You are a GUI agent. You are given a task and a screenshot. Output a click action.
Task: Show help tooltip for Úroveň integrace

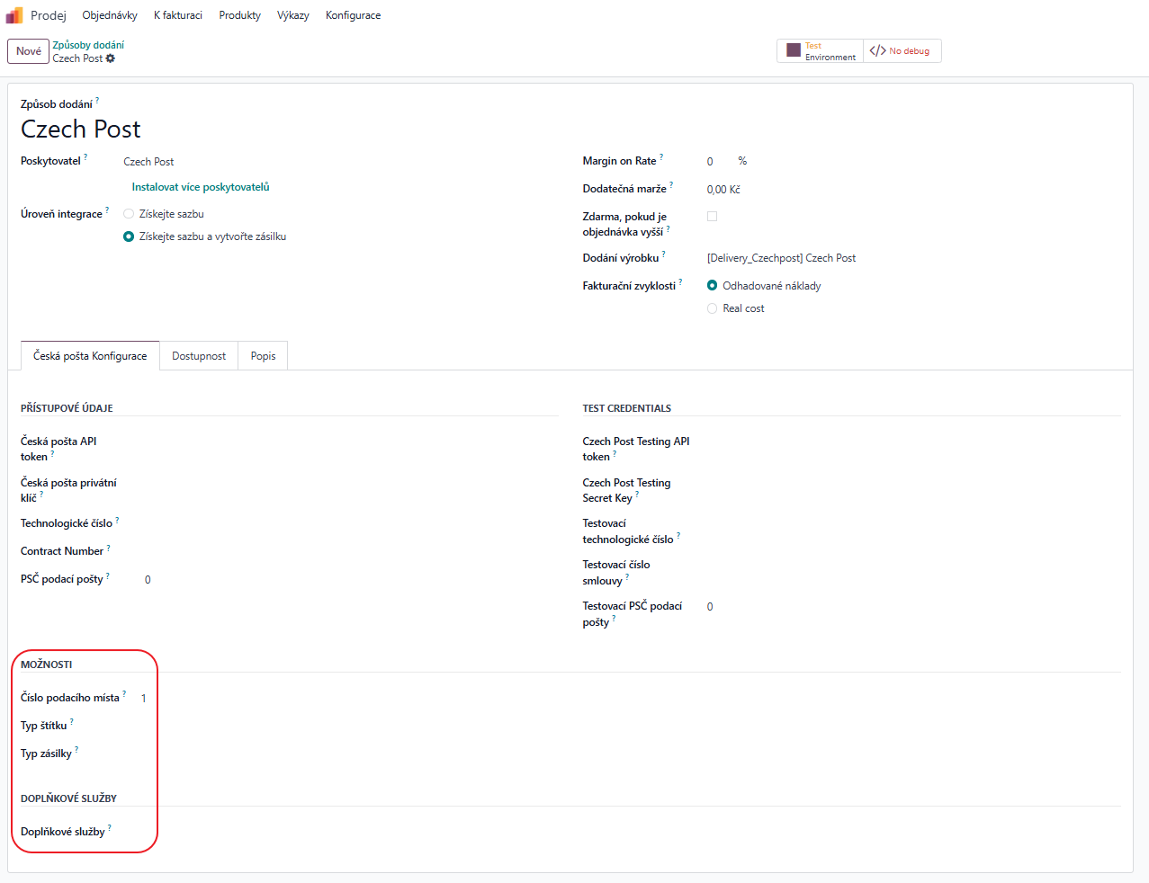(107, 210)
